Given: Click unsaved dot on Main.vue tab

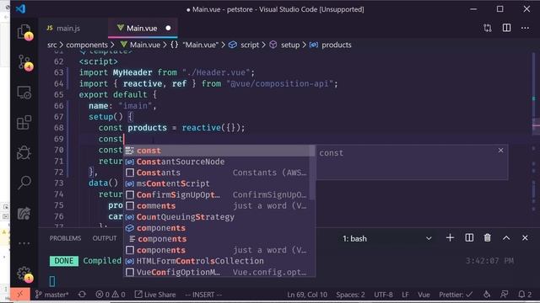Looking at the screenshot, I should click(x=168, y=28).
